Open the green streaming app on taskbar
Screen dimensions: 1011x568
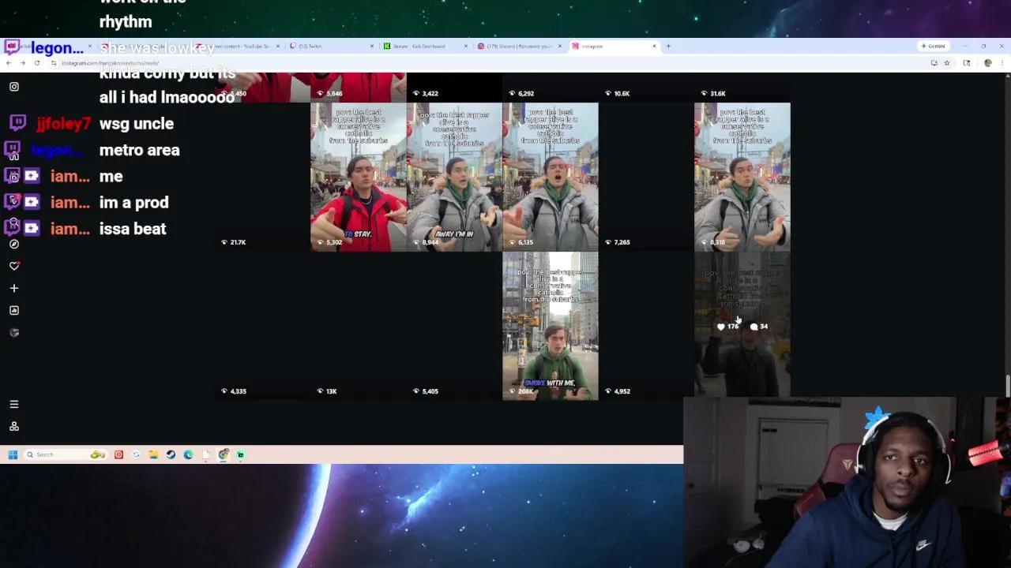[241, 454]
